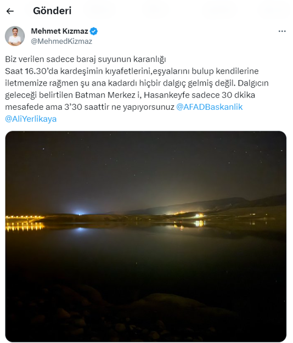Click the Gönderi page title

52,11
